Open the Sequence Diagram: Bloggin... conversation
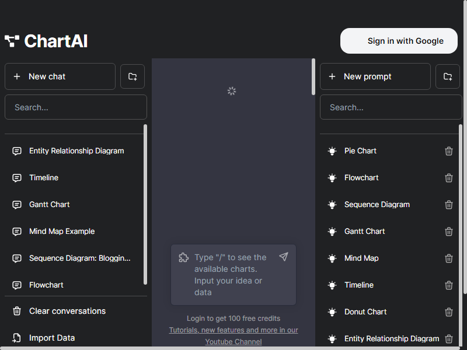Image resolution: width=467 pixels, height=350 pixels. 74,258
